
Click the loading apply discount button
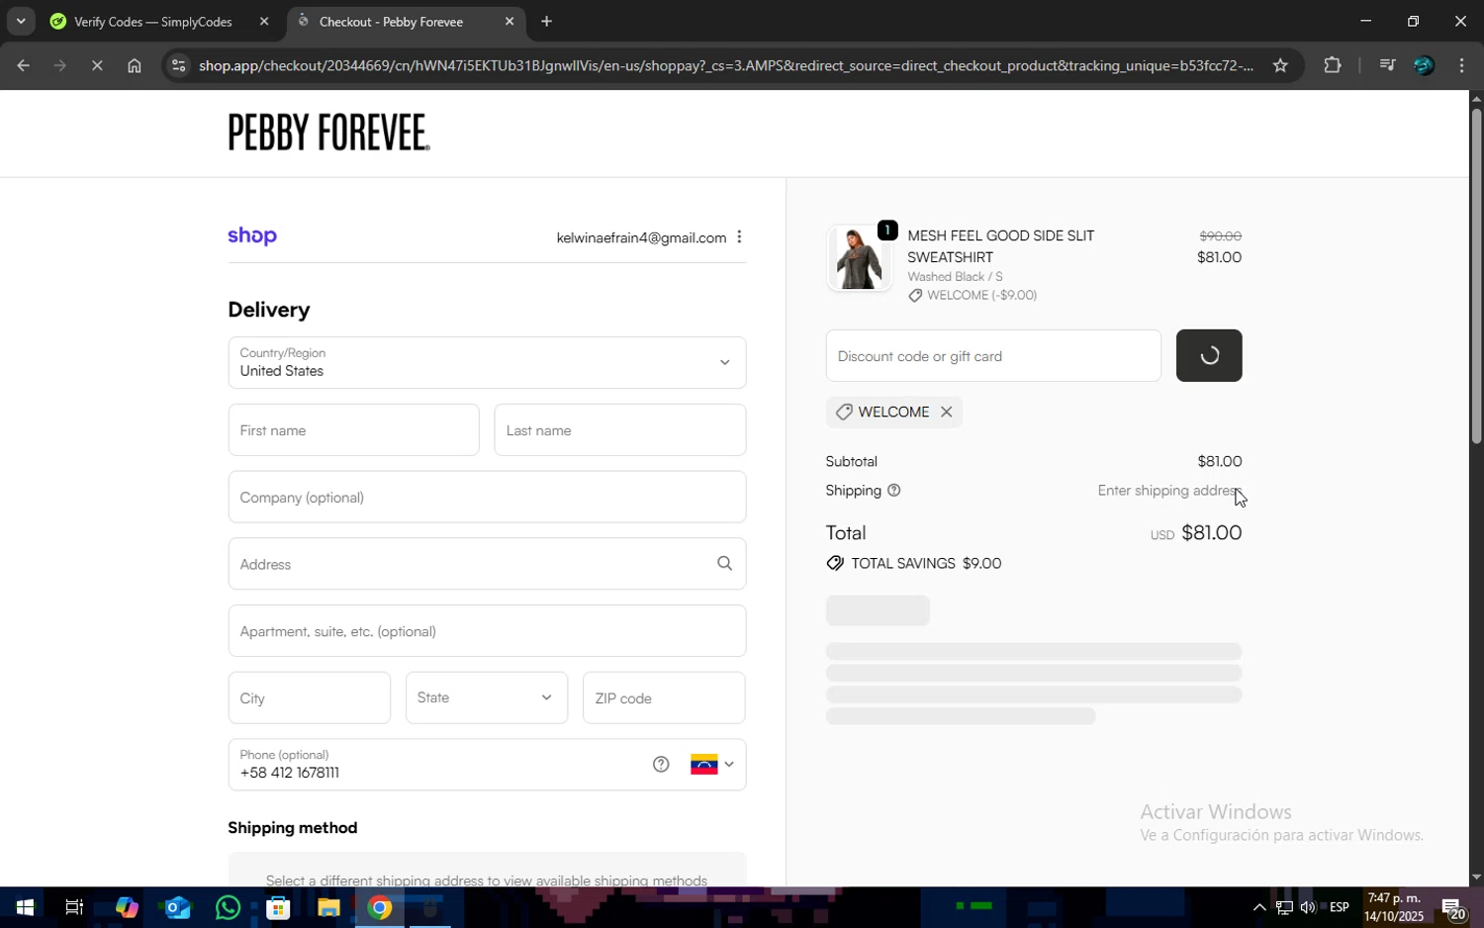1209,356
